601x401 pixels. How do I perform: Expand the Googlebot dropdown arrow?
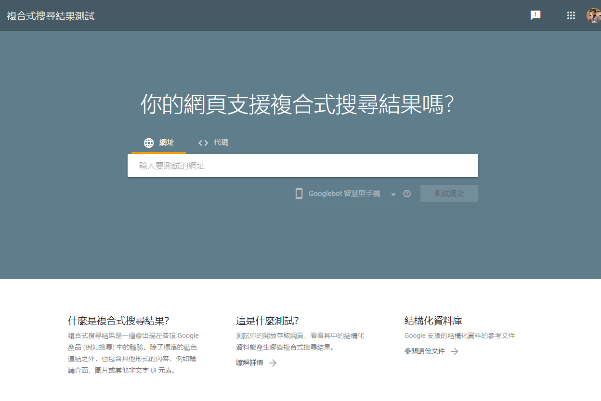(x=393, y=194)
